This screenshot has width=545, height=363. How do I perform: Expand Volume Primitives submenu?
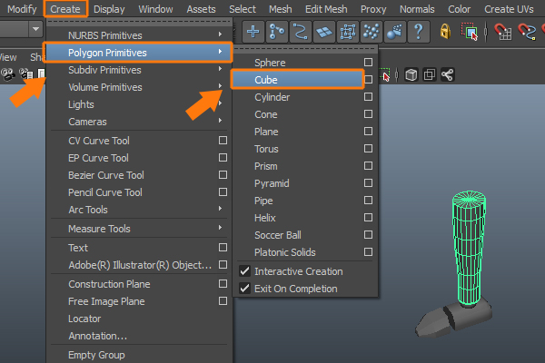[221, 86]
